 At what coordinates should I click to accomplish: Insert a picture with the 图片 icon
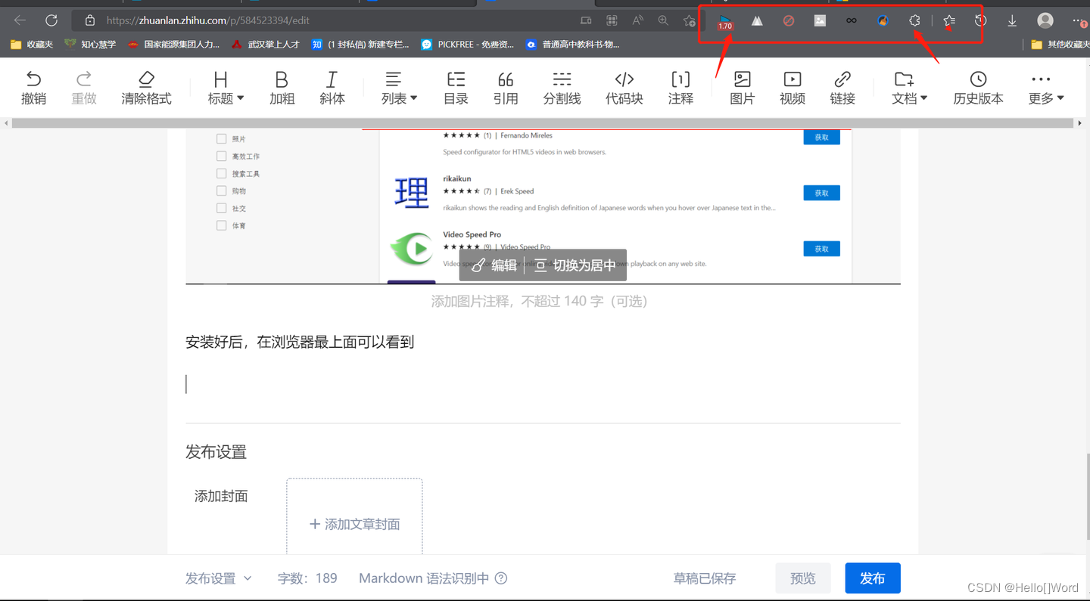[742, 88]
